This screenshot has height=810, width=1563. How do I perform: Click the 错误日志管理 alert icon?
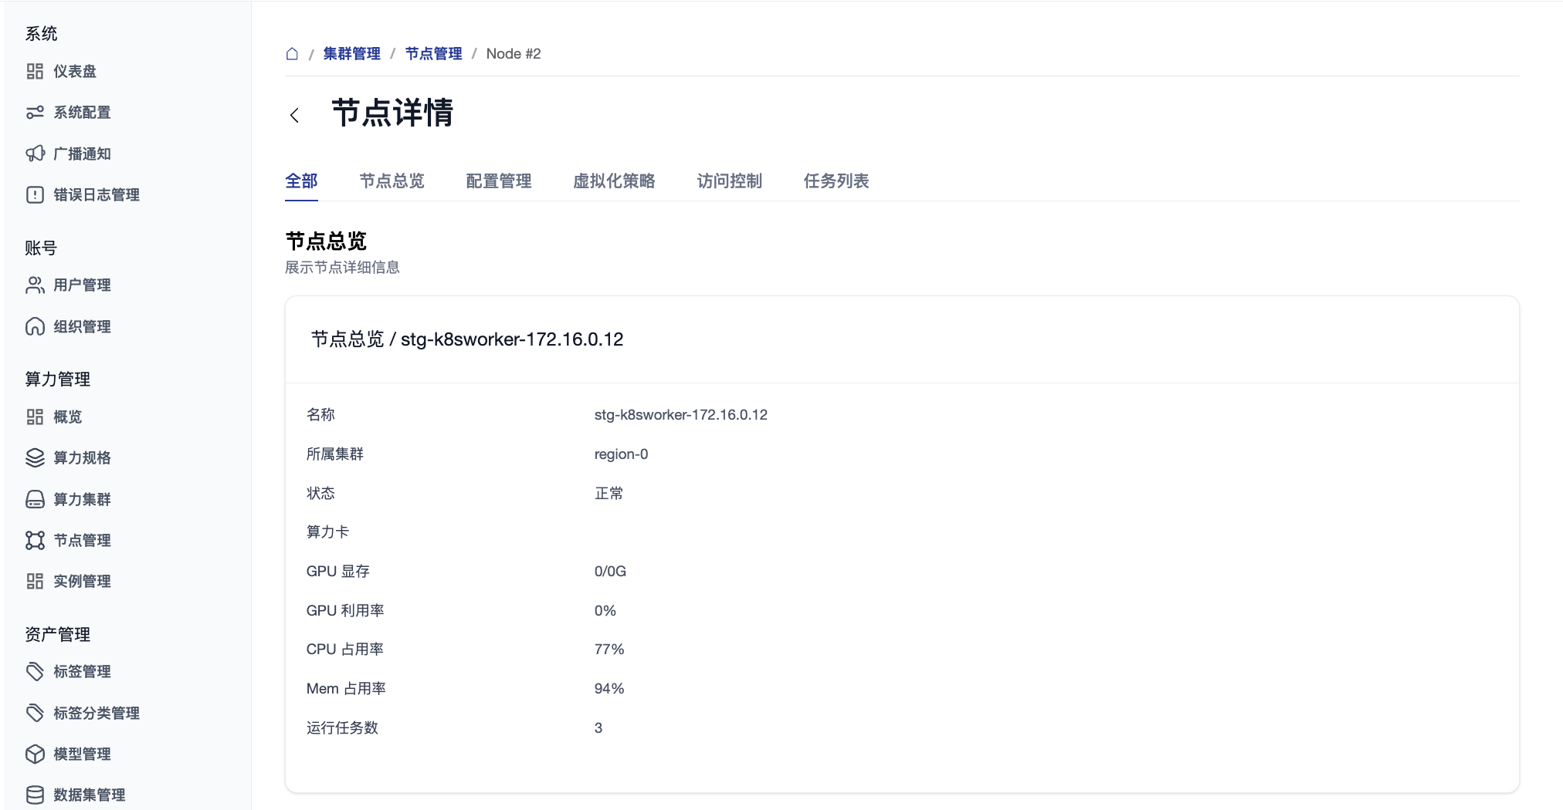coord(35,195)
